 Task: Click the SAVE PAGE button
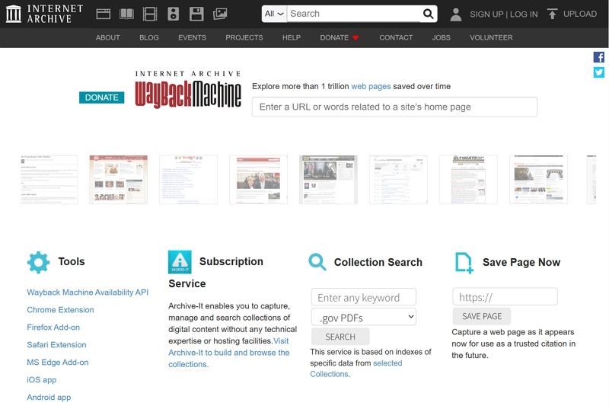click(x=482, y=317)
